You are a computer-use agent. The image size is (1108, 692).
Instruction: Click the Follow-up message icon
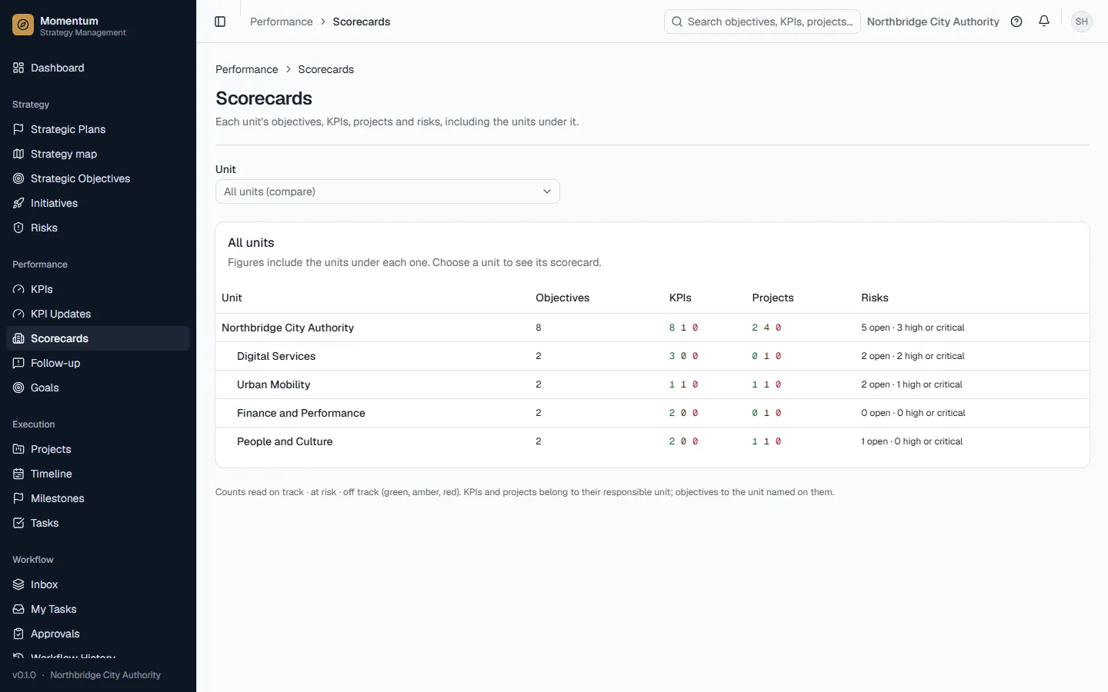18,363
